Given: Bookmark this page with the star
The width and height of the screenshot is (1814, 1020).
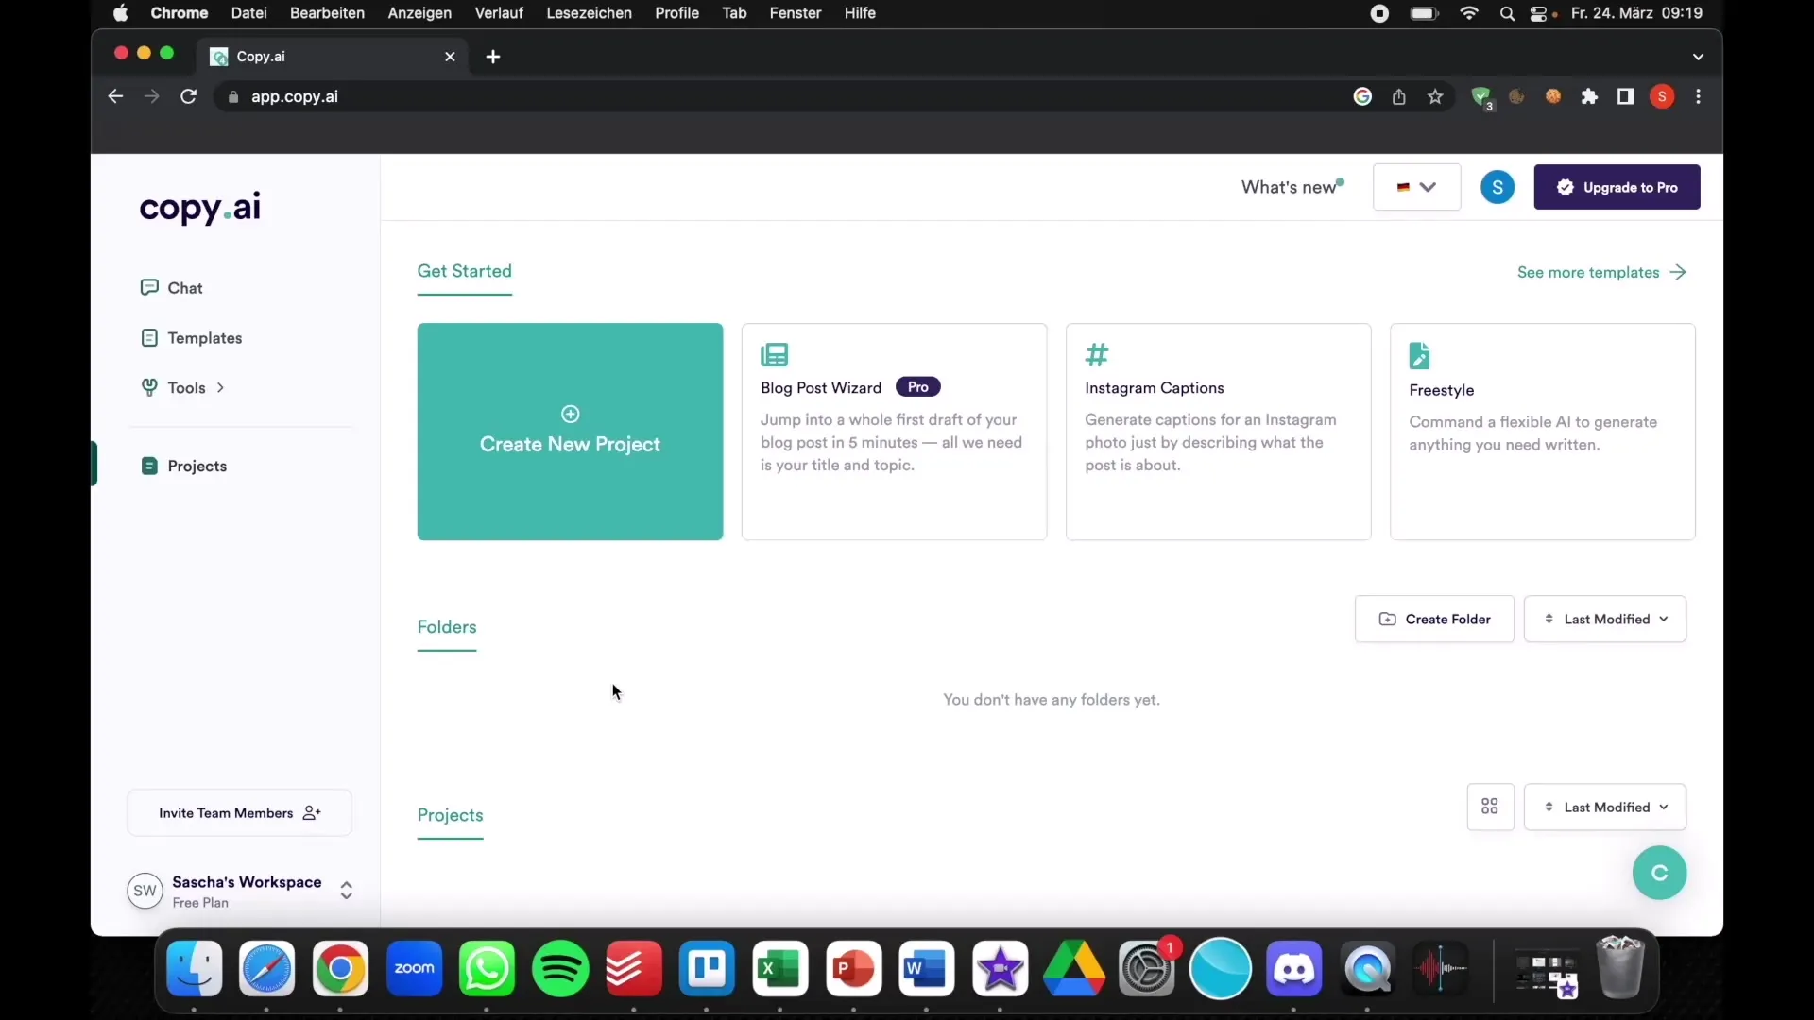Looking at the screenshot, I should (1435, 96).
